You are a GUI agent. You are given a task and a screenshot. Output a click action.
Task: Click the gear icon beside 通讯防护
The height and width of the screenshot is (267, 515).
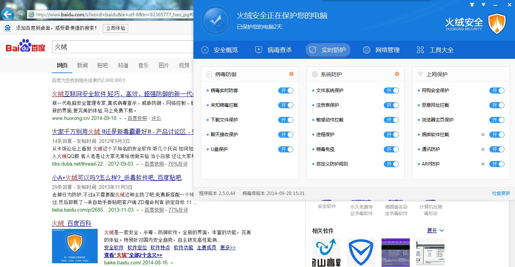pyautogui.click(x=483, y=149)
